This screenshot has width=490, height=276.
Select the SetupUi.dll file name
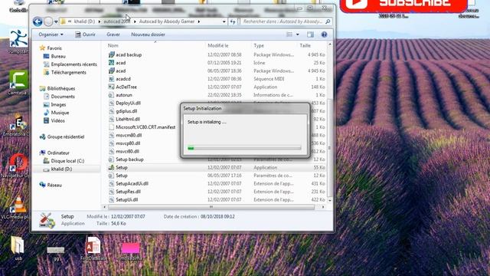tap(127, 200)
